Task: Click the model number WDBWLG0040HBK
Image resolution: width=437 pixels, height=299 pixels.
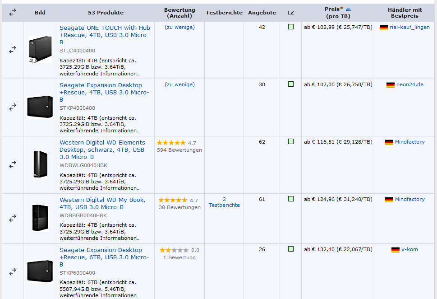Action: [x=83, y=165]
